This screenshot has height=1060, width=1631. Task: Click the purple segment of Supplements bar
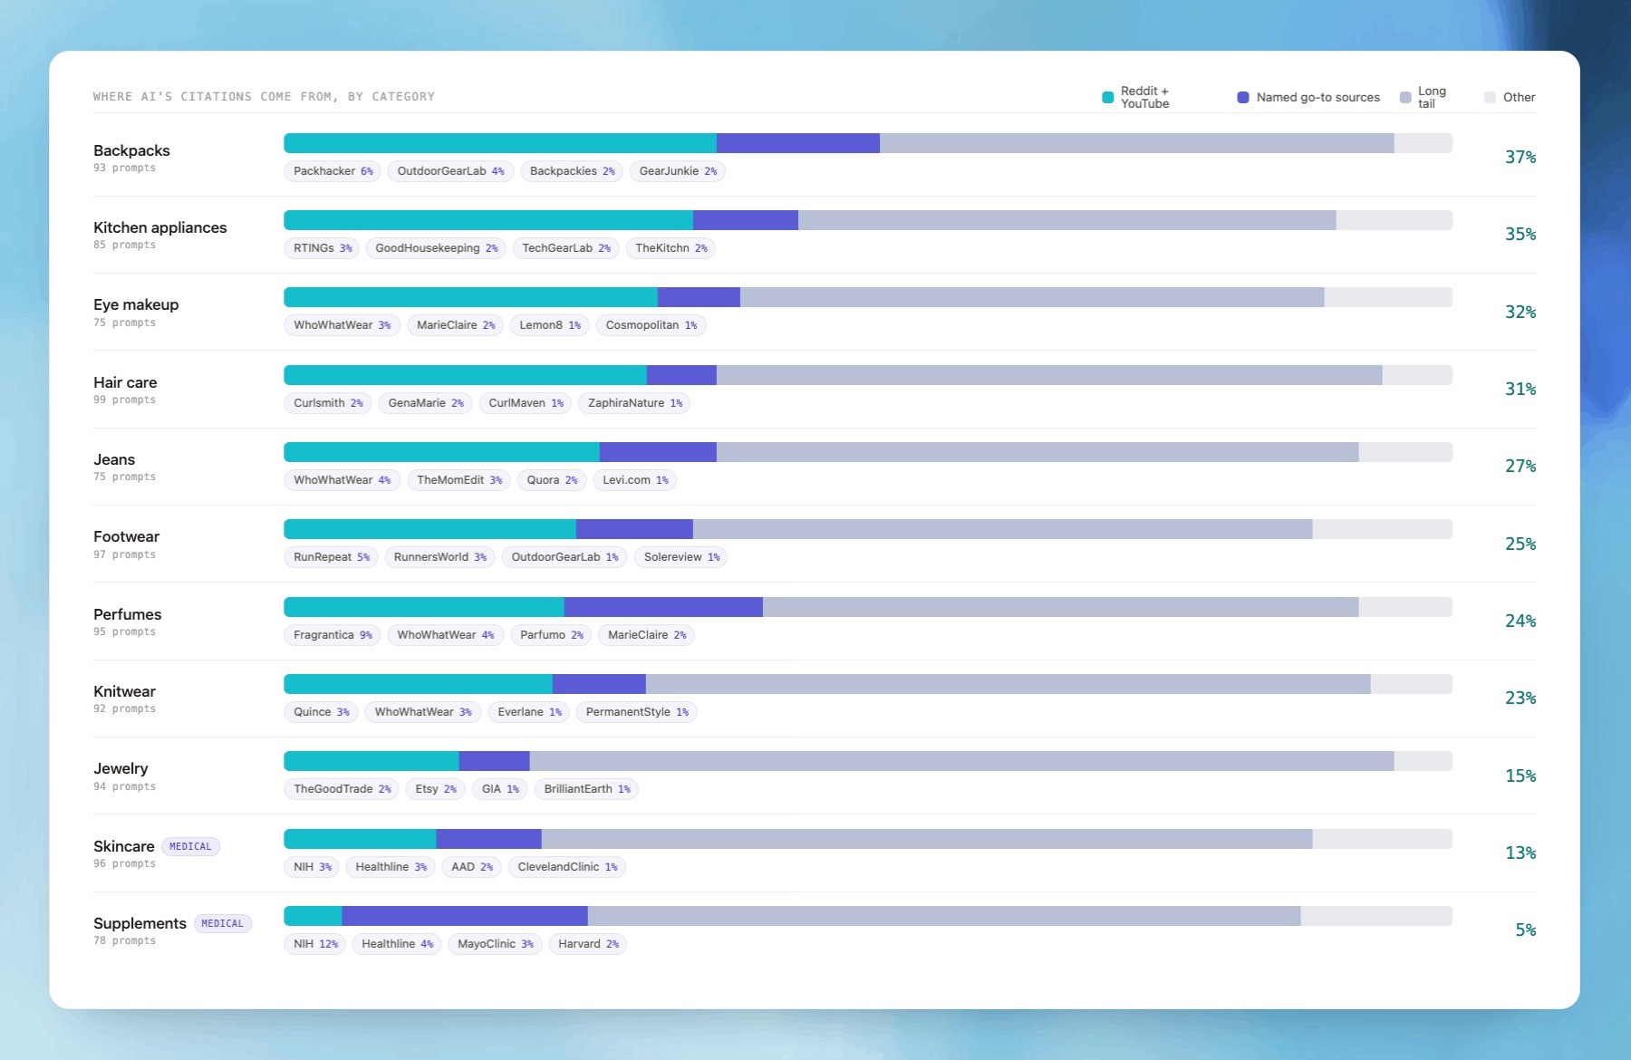pyautogui.click(x=465, y=916)
